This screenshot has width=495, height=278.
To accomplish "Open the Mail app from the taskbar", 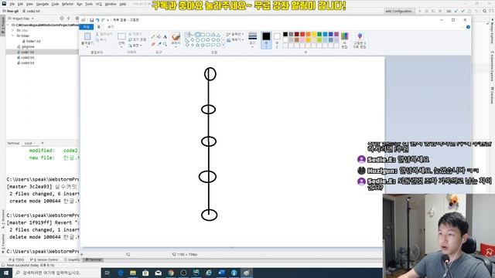I will (x=158, y=273).
